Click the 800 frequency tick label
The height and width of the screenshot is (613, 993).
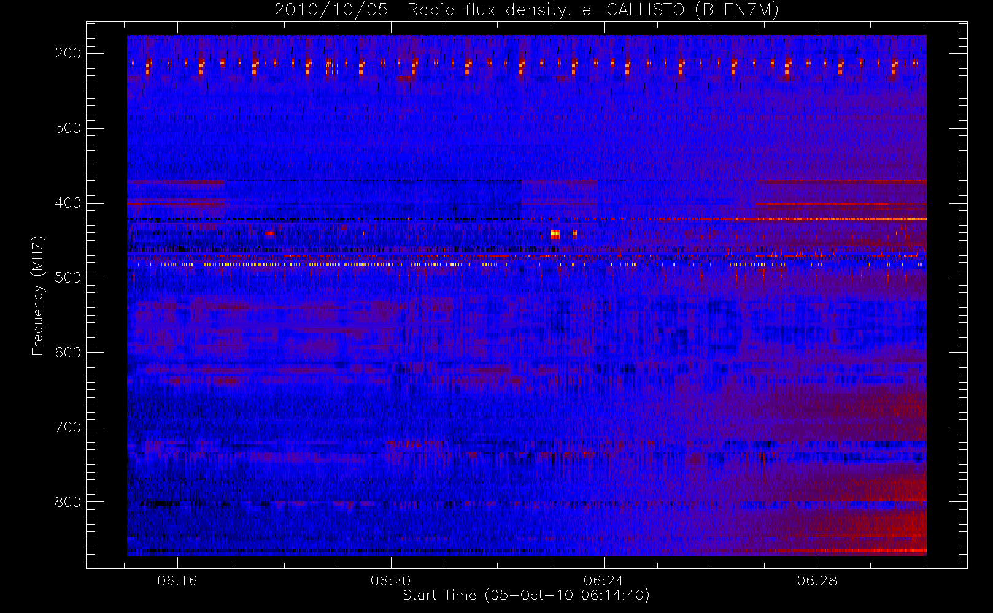tap(68, 502)
